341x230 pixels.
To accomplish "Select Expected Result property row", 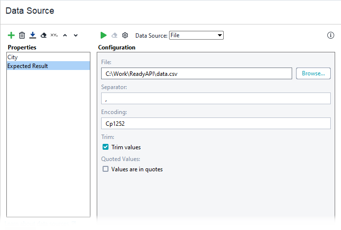I will (x=48, y=66).
